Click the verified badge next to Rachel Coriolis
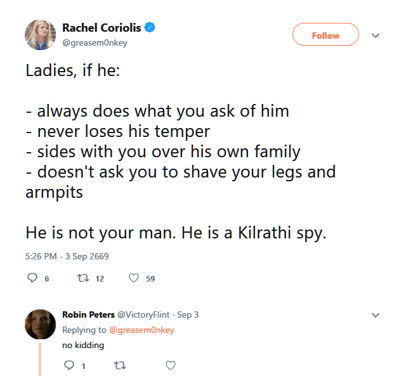This screenshot has width=406, height=376. tap(150, 27)
